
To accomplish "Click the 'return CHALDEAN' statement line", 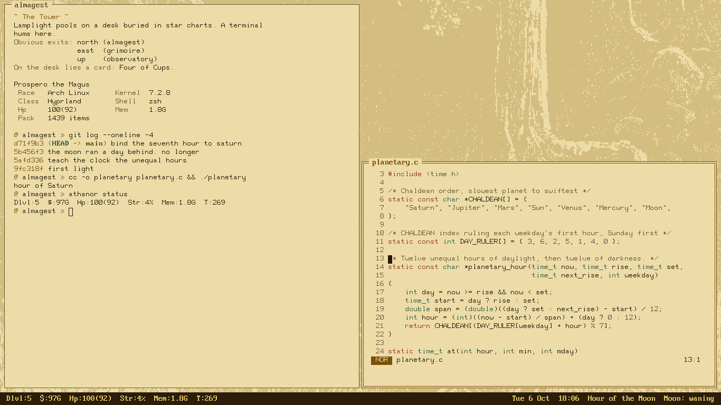I will click(x=508, y=326).
